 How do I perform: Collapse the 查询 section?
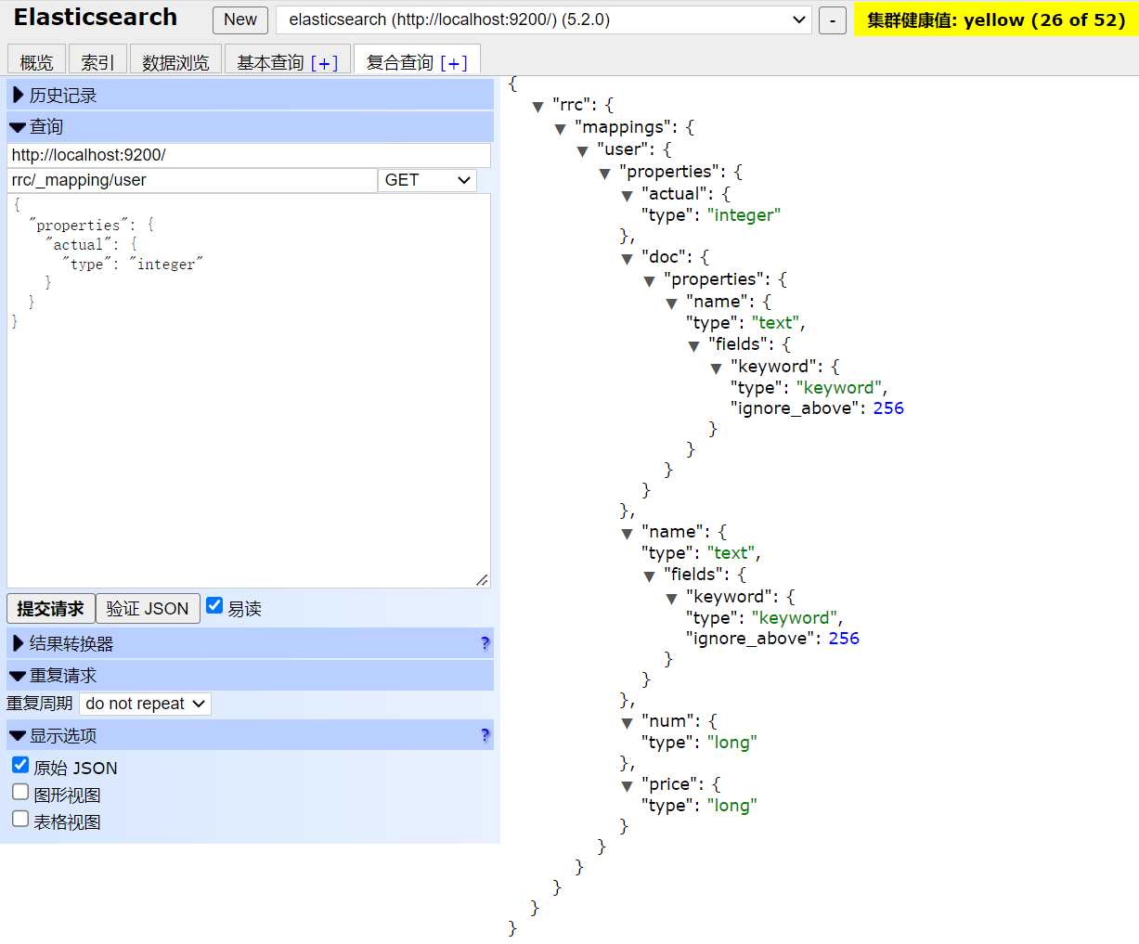click(251, 126)
